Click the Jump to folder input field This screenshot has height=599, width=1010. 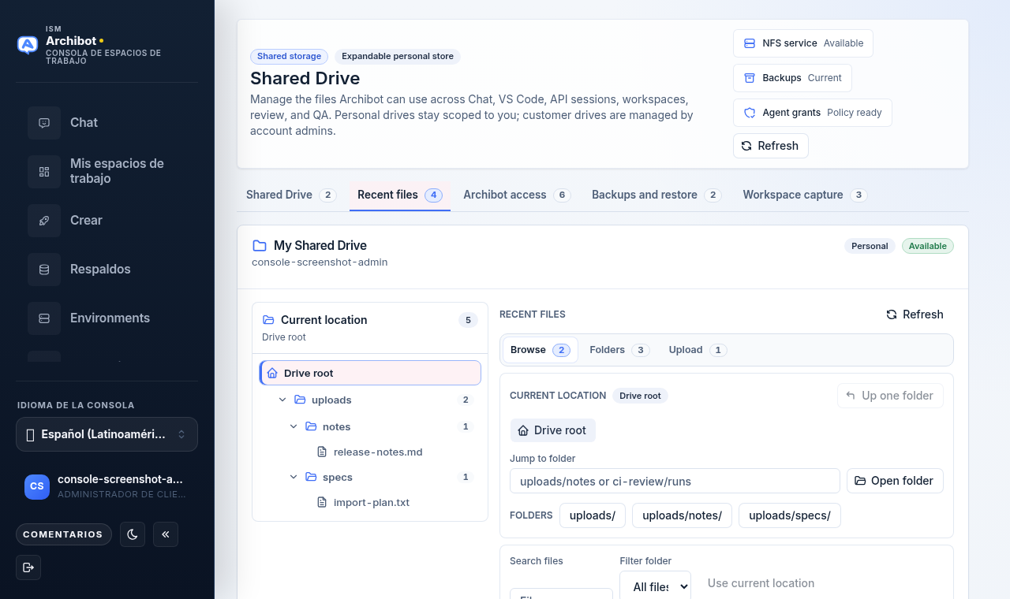[x=675, y=481]
